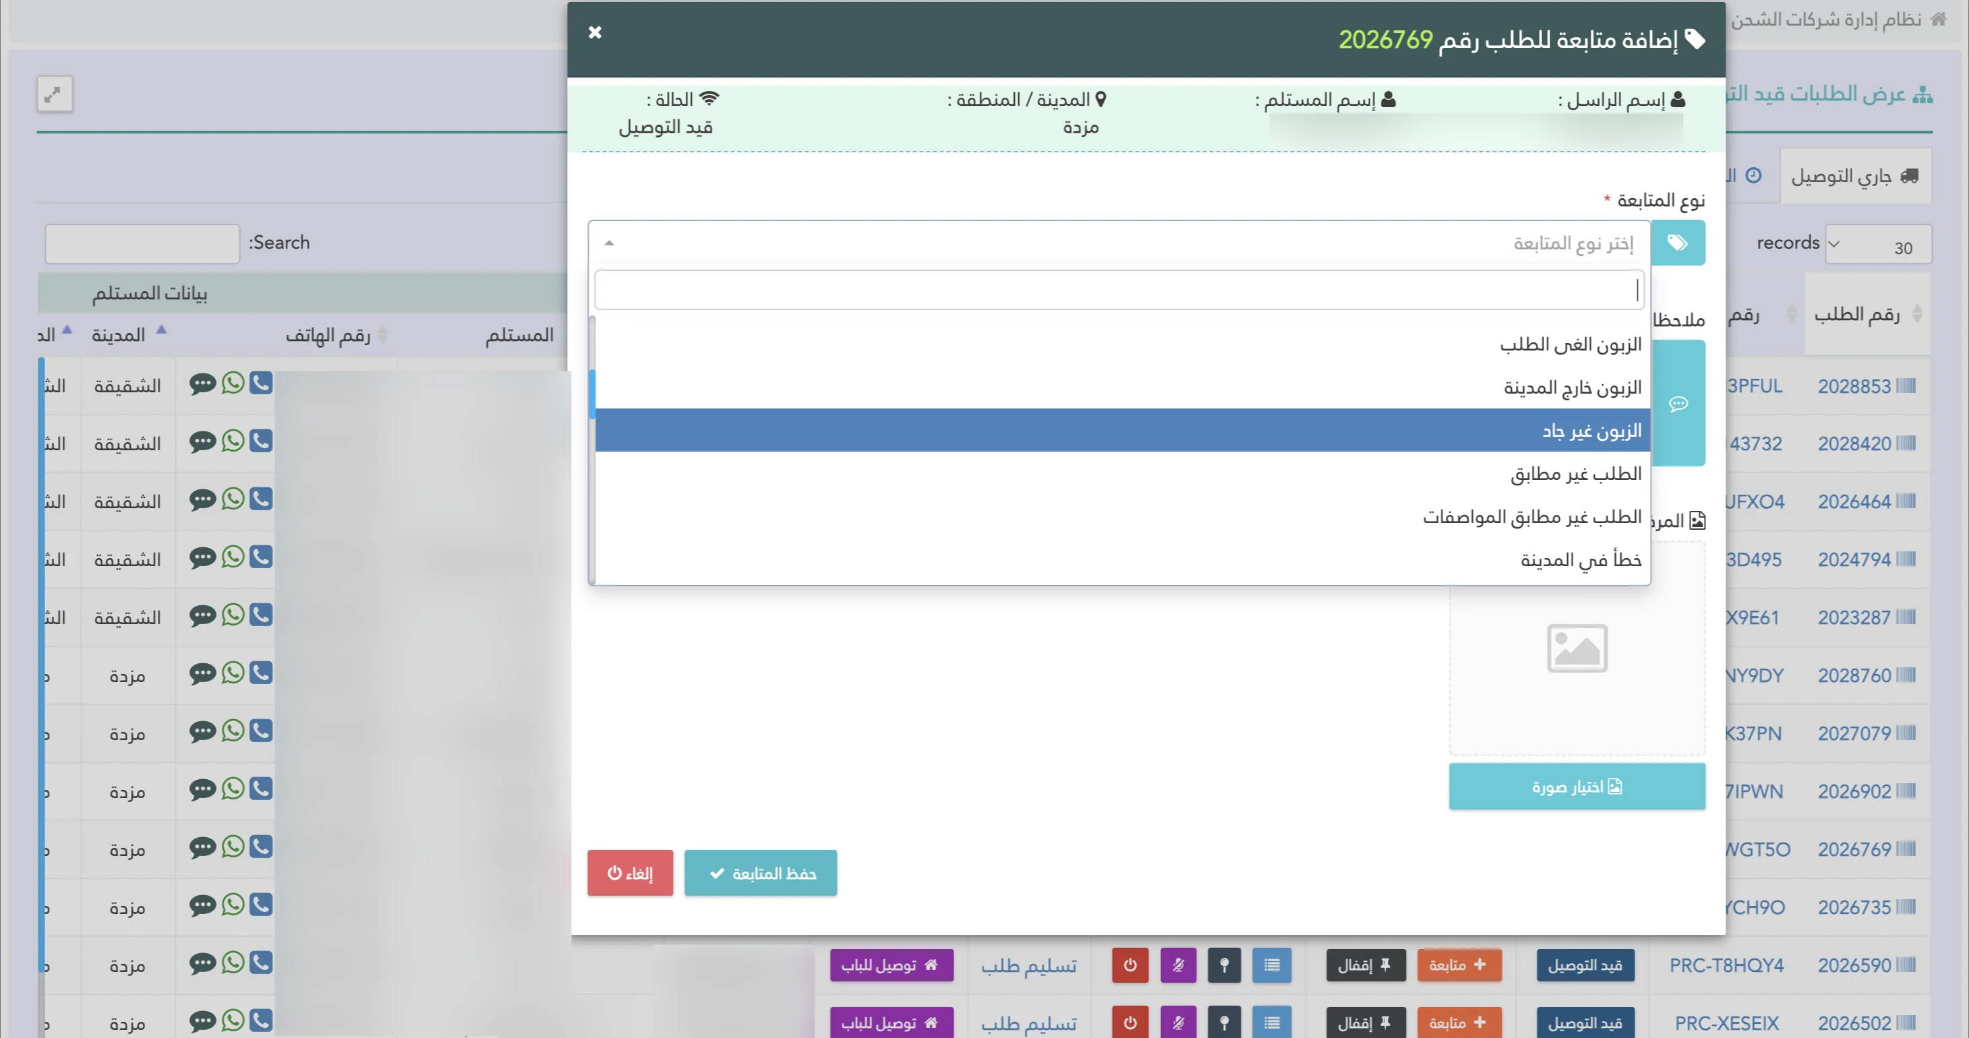Viewport: 1969px width, 1038px height.
Task: Click the pin icon in order 2026590 row
Action: click(x=1225, y=965)
